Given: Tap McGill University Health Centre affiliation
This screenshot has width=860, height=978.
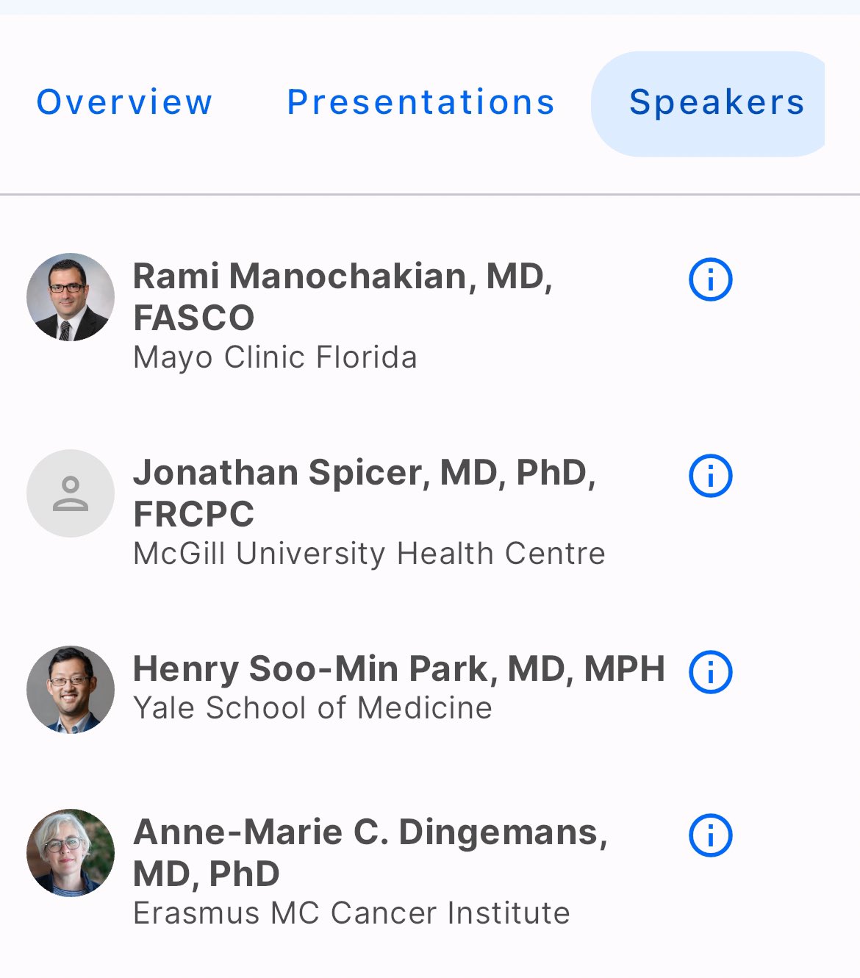Looking at the screenshot, I should 369,554.
